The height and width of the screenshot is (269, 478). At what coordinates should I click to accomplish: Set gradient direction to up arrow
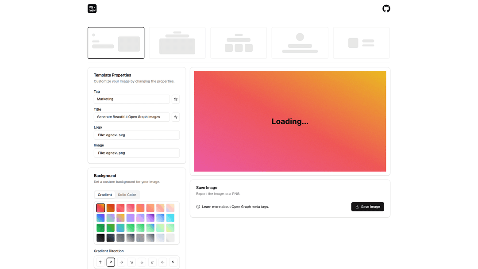pos(100,262)
